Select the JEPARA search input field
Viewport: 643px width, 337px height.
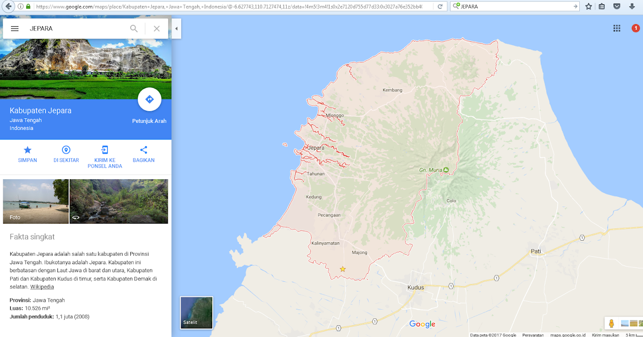75,28
